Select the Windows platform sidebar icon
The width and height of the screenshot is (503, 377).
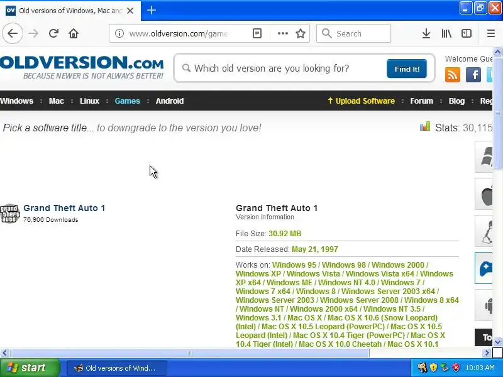(484, 156)
